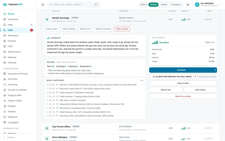This screenshot has width=225, height=141.
Task: Open Contacts in the sidebar
Action: [x=18, y=41]
